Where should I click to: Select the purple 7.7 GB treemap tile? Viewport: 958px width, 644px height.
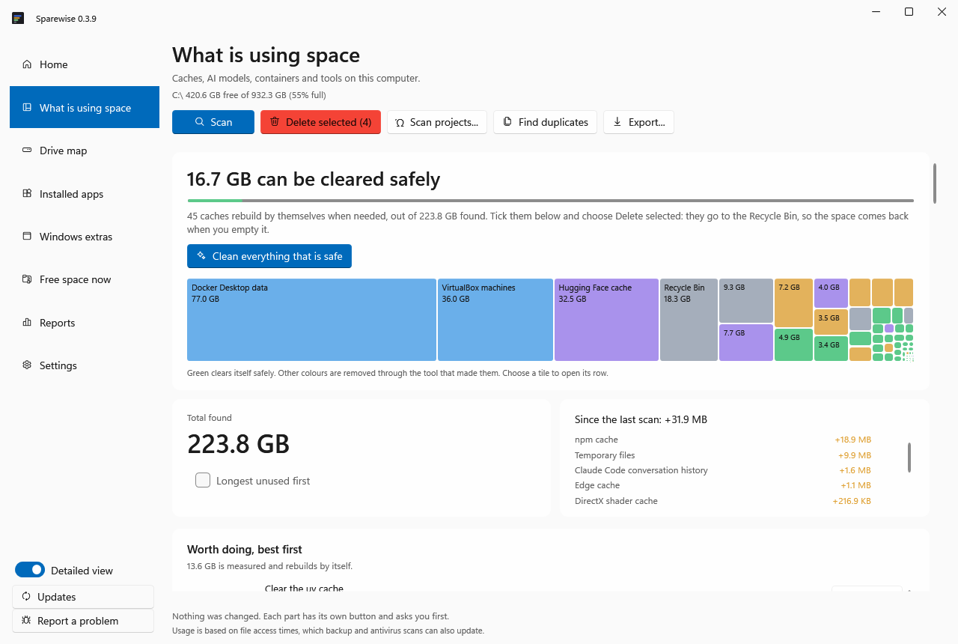[746, 343]
